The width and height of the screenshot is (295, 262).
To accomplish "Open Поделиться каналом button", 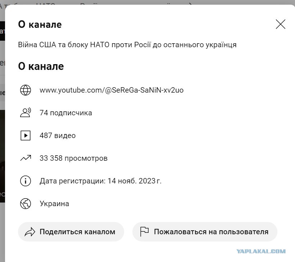I will click(71, 232).
